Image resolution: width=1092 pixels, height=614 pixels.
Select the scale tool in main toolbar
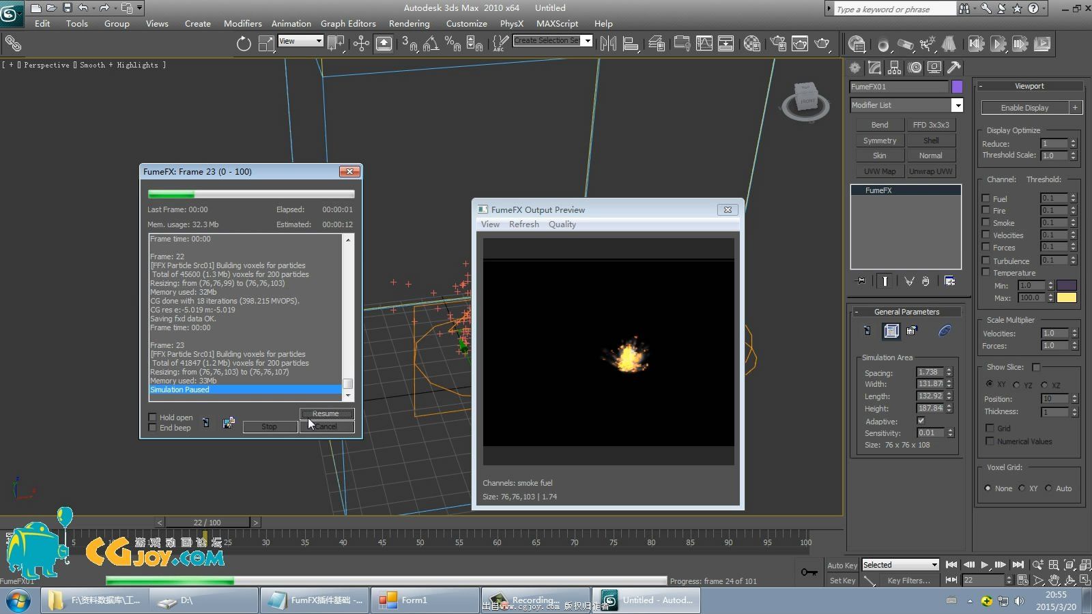(x=266, y=44)
